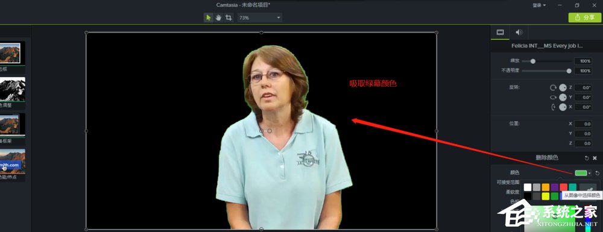Select the hotspot effect thumbnail
The width and height of the screenshot is (603, 232).
[12, 161]
